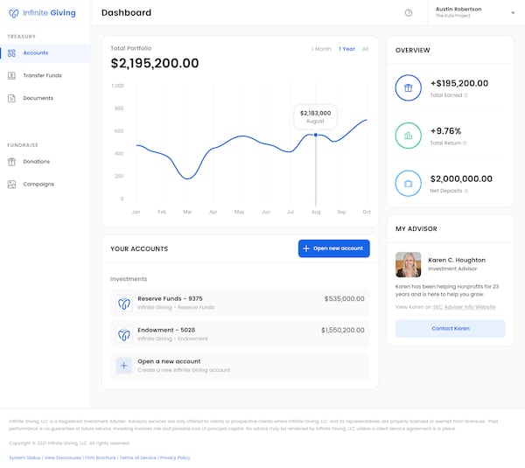Click the Contact Karen button
This screenshot has width=525, height=468.
450,328
